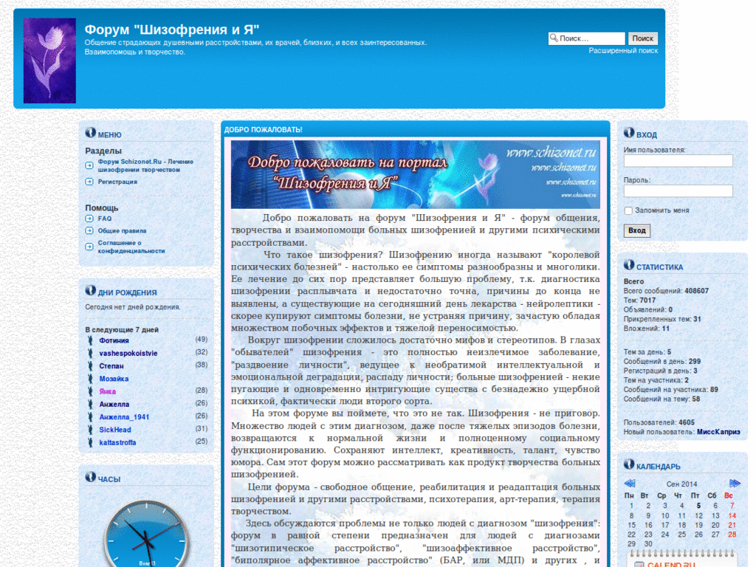Open Анжелла_1941 user profile
The image size is (756, 567).
click(x=124, y=417)
